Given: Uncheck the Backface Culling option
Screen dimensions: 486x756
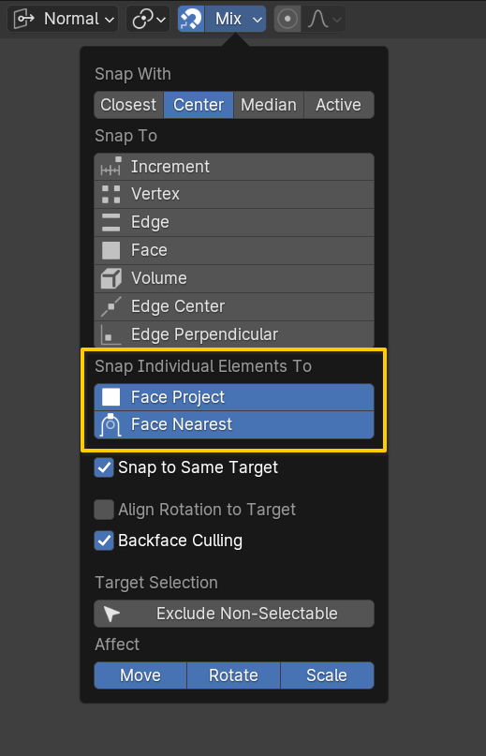Looking at the screenshot, I should coord(104,541).
